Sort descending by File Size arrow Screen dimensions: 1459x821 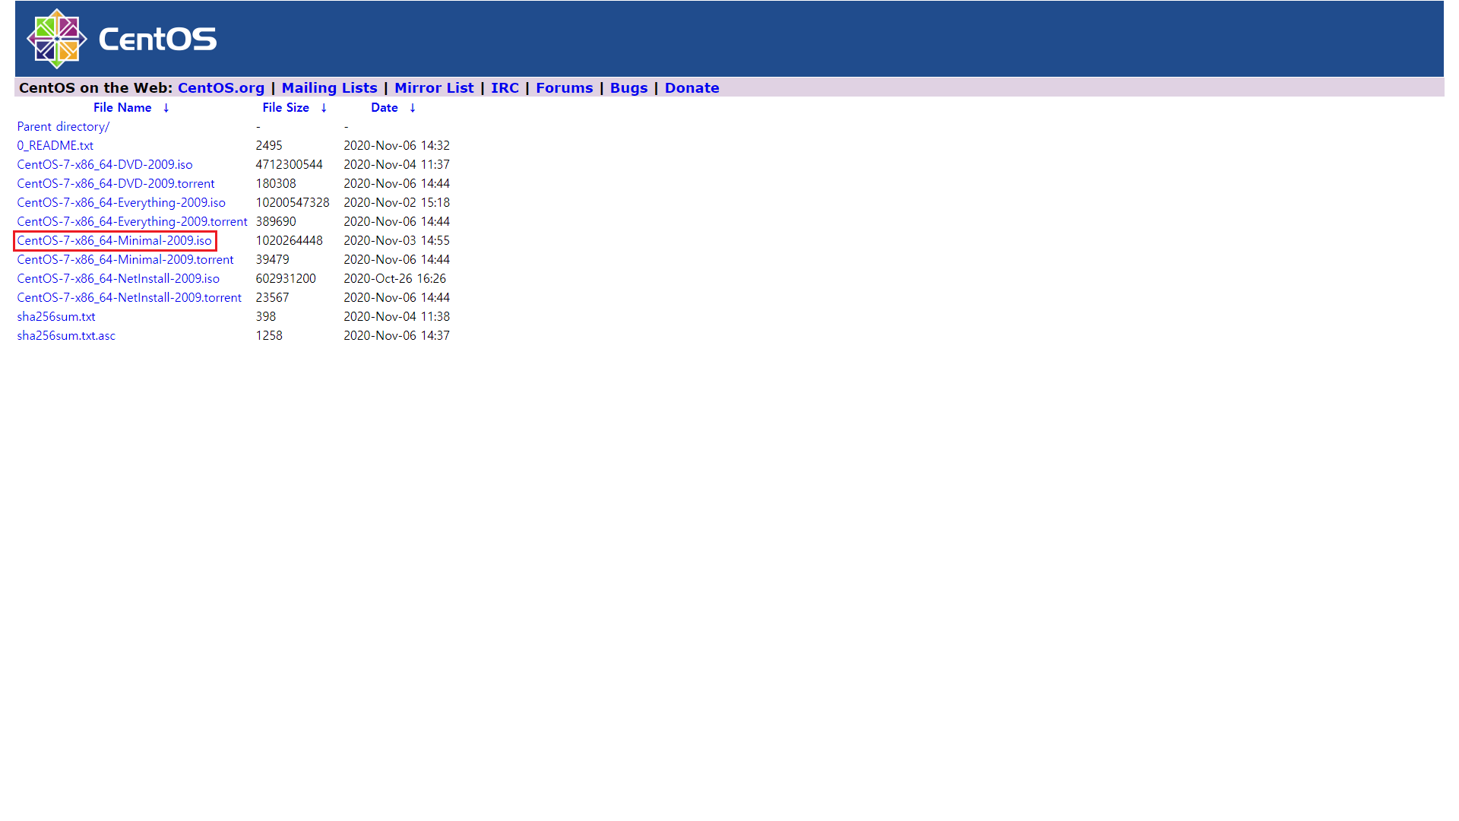click(324, 108)
